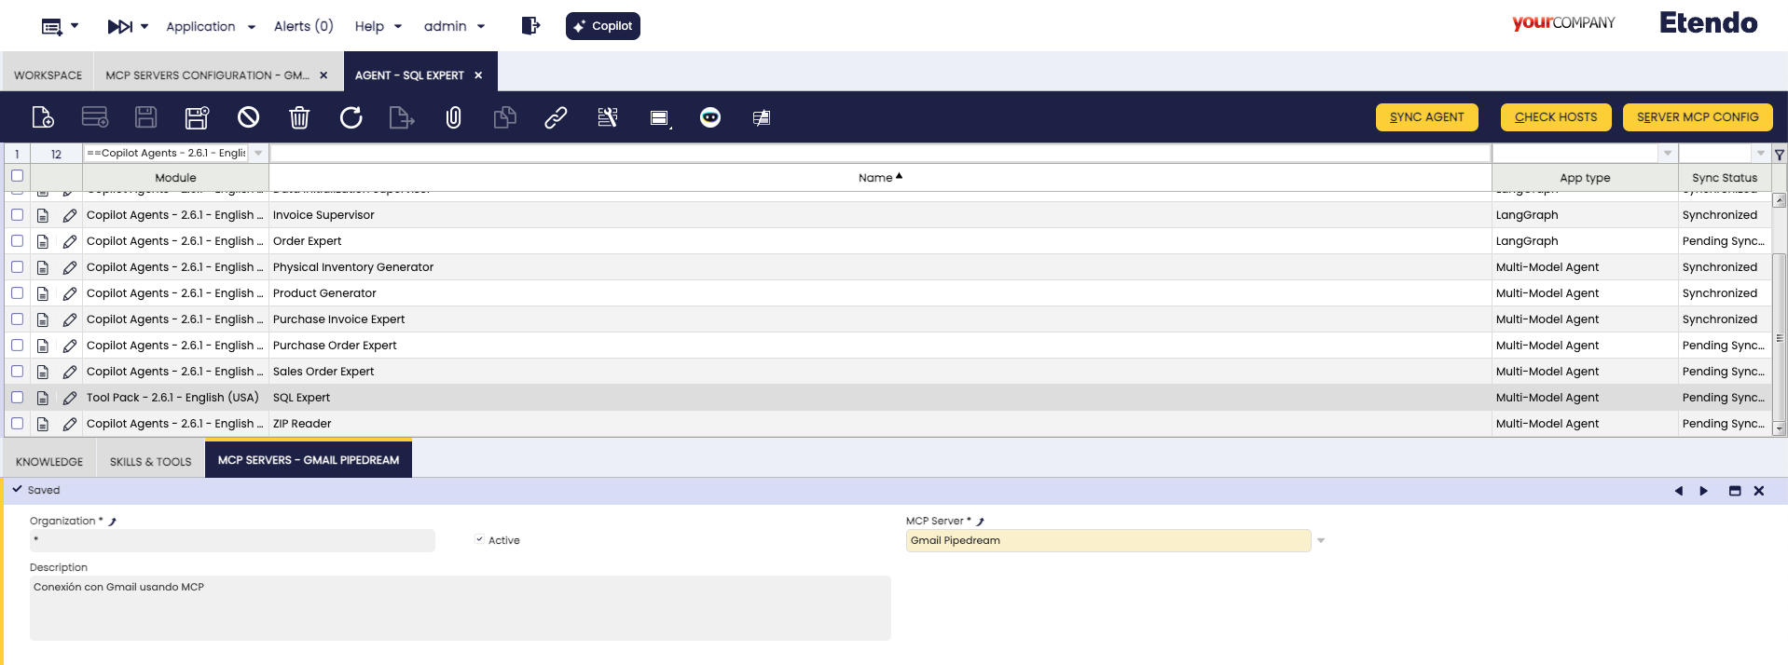Open the Application menu
Screen dimensions: 1788x665
210,26
